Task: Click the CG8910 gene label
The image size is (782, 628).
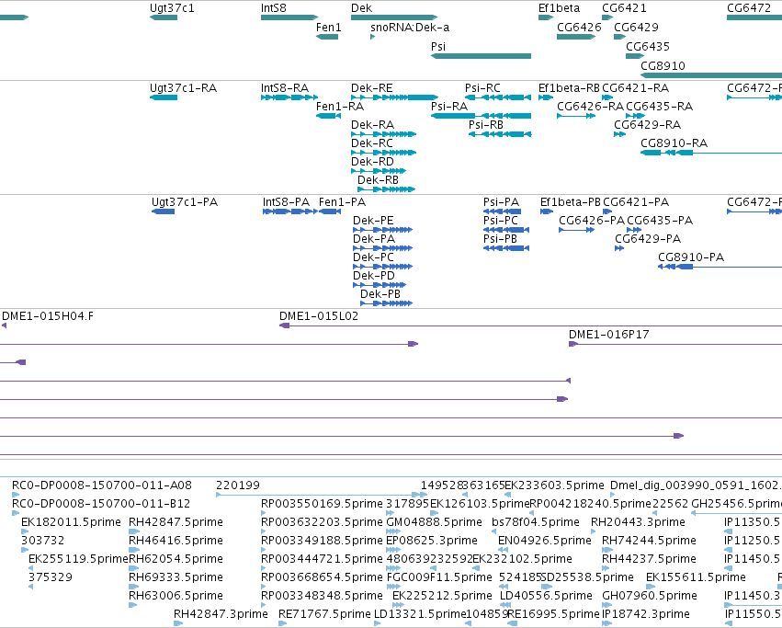Action: click(x=663, y=65)
